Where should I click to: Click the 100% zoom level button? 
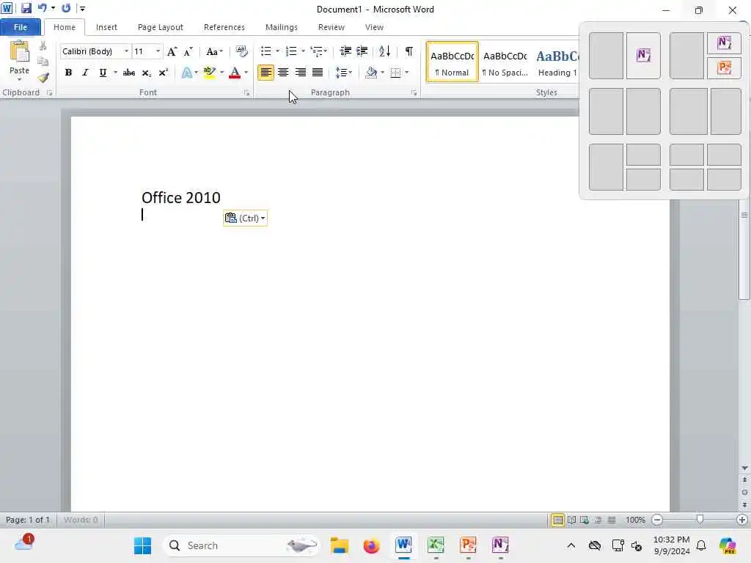636,520
